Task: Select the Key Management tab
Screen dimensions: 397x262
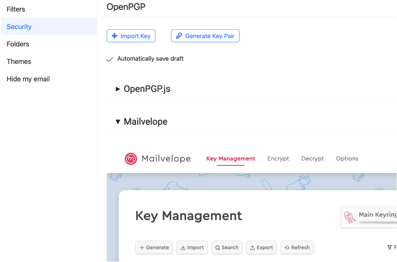Action: 231,158
